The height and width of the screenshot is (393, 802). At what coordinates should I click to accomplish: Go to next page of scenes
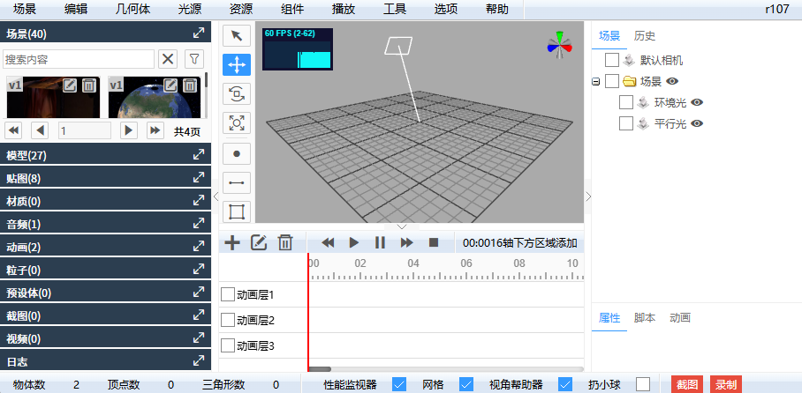(x=129, y=130)
